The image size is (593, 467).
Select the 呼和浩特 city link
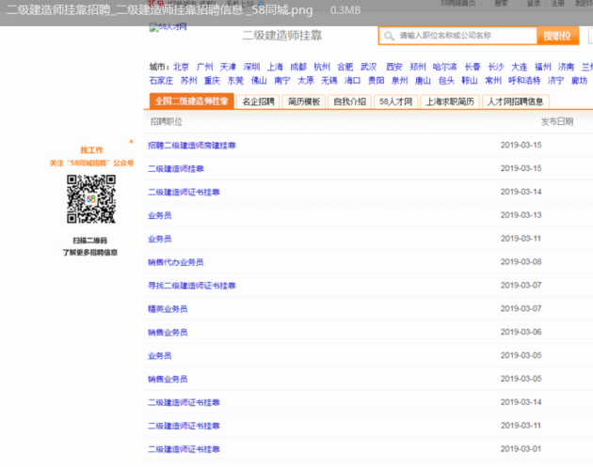(524, 81)
